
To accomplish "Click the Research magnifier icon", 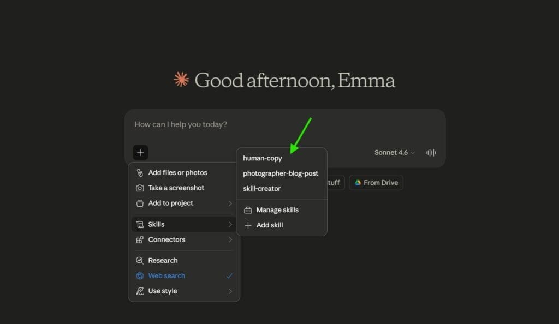I will pyautogui.click(x=140, y=261).
